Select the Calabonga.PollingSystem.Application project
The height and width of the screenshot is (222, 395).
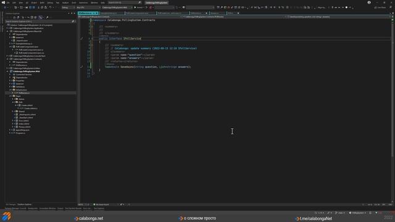tap(28, 28)
